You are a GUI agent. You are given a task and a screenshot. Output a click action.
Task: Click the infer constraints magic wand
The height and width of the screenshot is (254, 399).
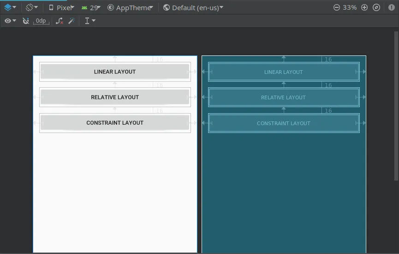[x=71, y=21]
